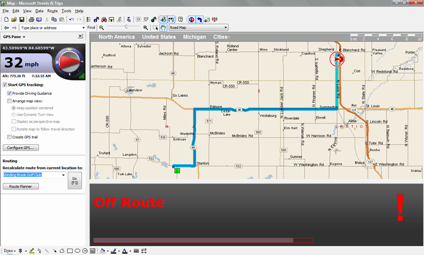
Task: Open the View menu
Action: 27,11
